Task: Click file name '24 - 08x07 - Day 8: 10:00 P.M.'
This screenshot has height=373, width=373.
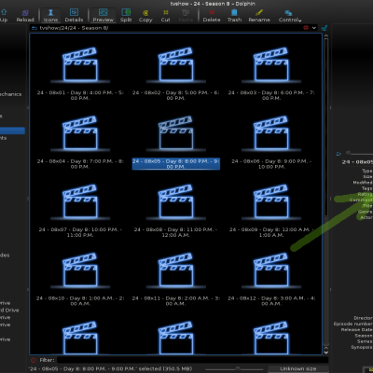Action: 80,232
